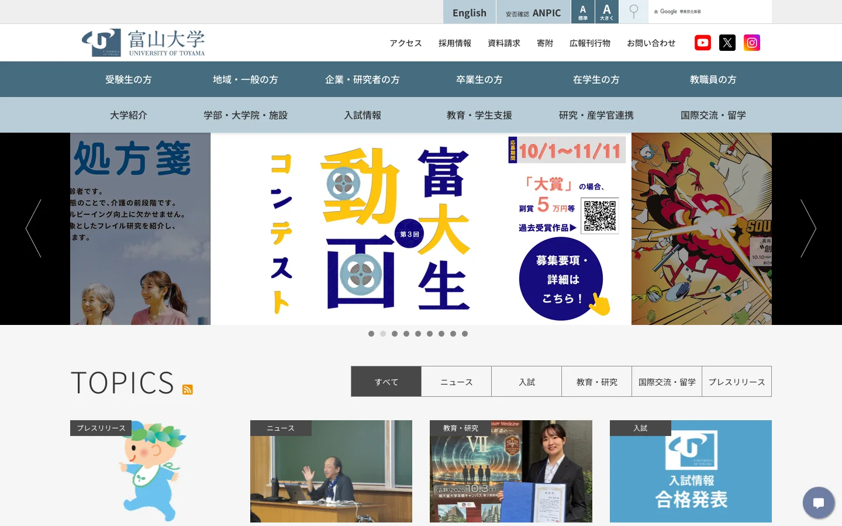This screenshot has width=842, height=526.
Task: Select the last carousel dot
Action: (x=465, y=334)
